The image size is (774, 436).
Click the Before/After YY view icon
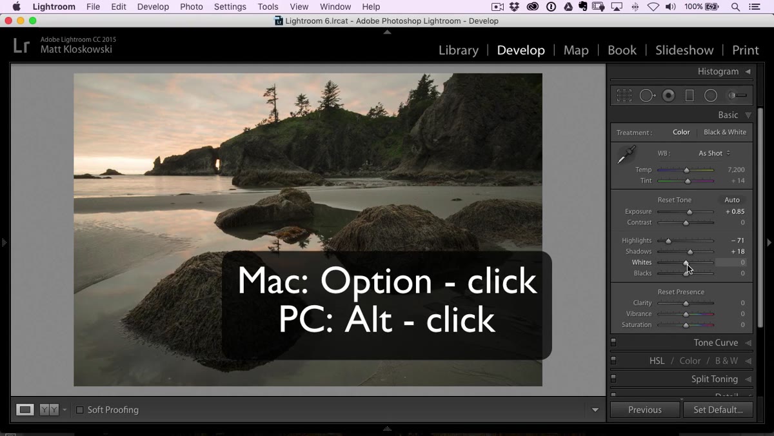(49, 410)
